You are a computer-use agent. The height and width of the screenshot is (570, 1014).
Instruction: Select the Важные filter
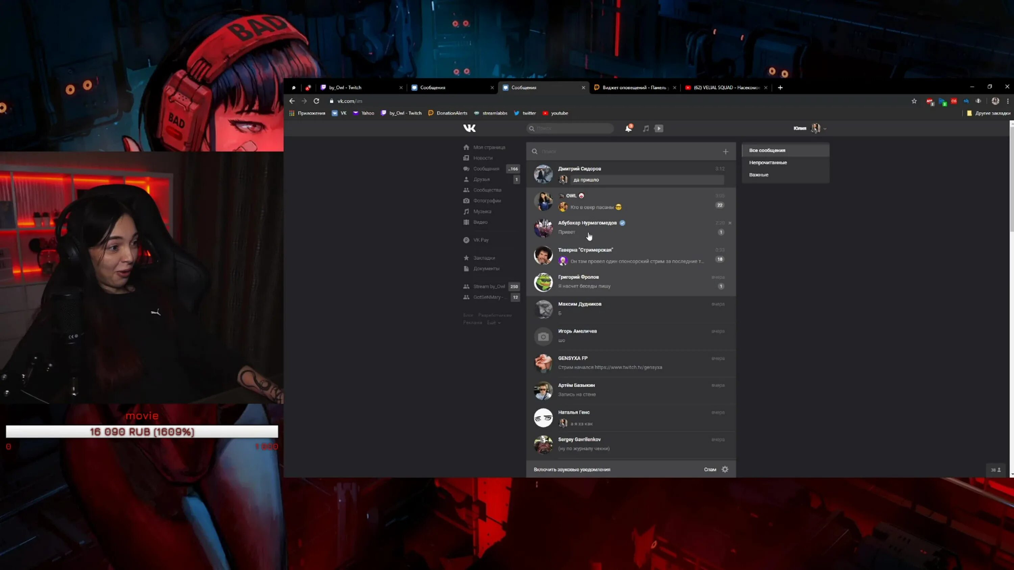785,175
